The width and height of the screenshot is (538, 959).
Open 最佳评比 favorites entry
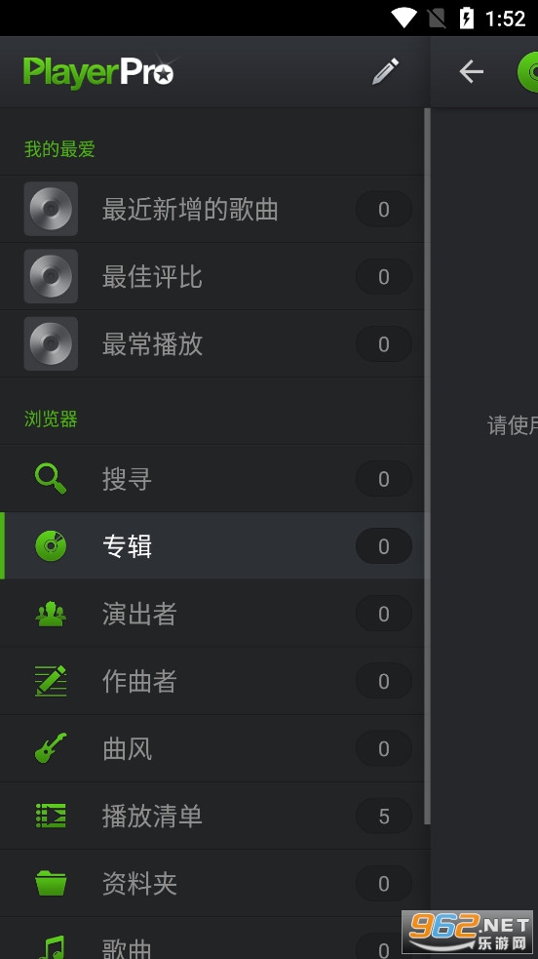click(211, 276)
